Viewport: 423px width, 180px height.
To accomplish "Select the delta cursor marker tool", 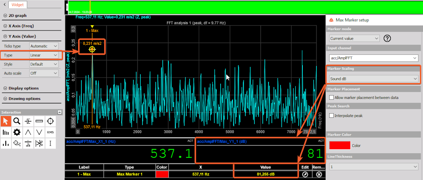I will [x=28, y=122].
